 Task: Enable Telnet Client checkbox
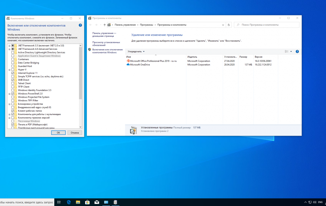tap(13, 83)
